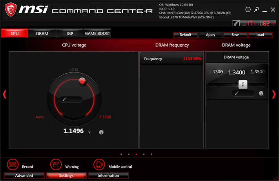Click the CPU voltage red dial knob
The height and width of the screenshot is (181, 279).
point(82,81)
